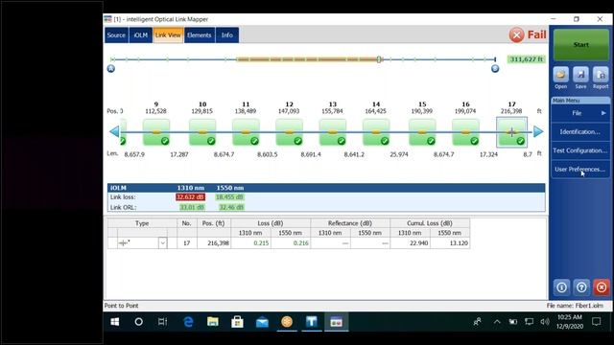Click the 22.940 cumulative loss cell

410,243
